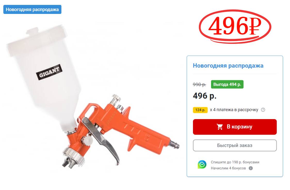Follow the Новогодняя распродажа panel heading link

pyautogui.click(x=228, y=66)
